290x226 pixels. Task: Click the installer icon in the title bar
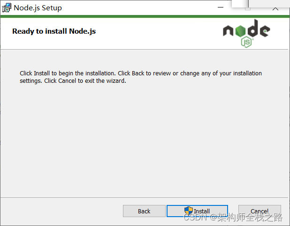7,7
